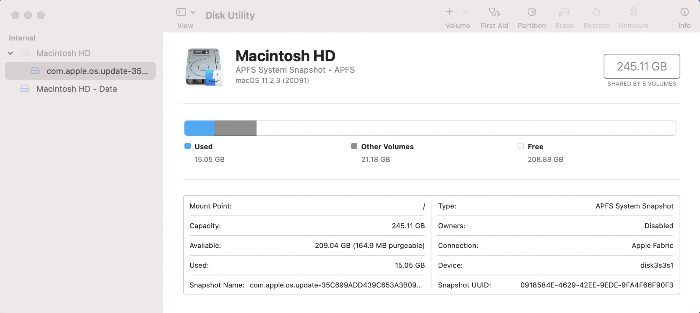Click the '15.05 GB' value under the Used legend
This screenshot has width=700, height=313.
click(x=209, y=160)
